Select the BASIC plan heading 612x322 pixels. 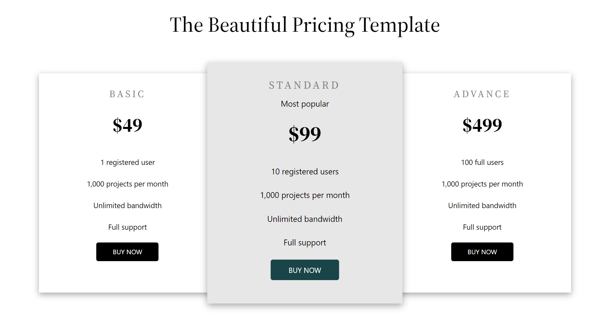click(x=127, y=94)
